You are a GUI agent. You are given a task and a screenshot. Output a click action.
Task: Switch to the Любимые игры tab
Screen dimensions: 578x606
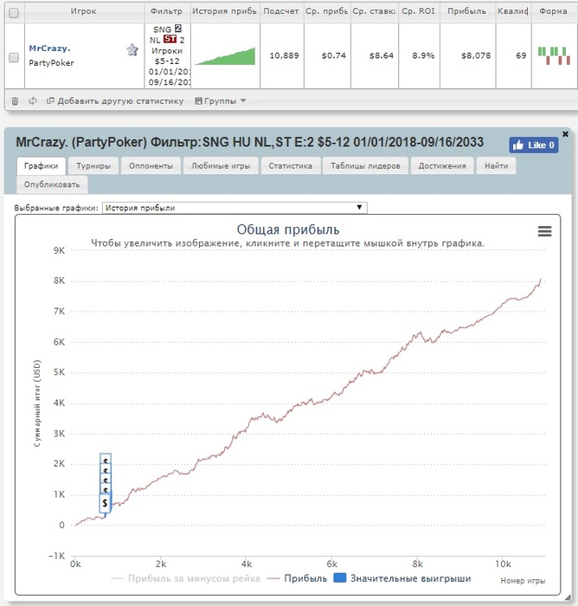(221, 166)
